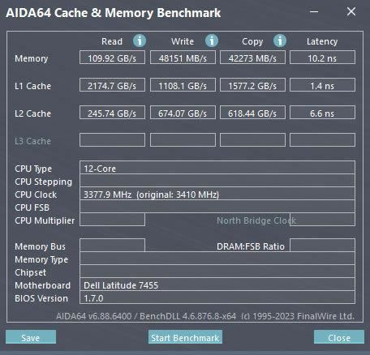Click the Close button at the bottom
The width and height of the screenshot is (370, 355).
click(x=339, y=337)
